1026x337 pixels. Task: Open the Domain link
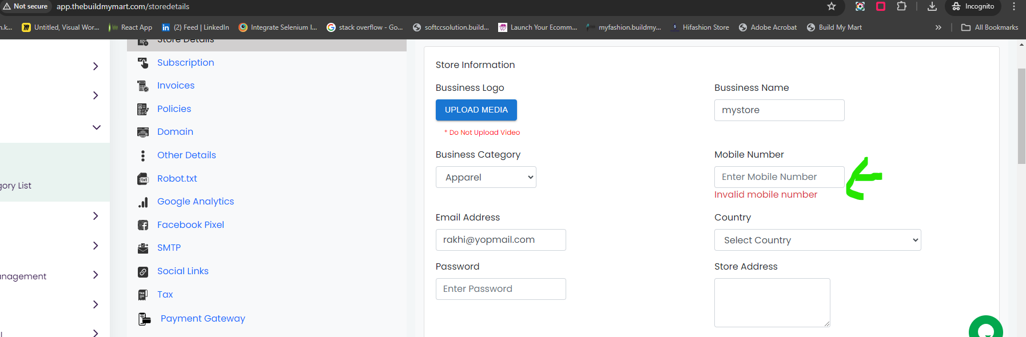(x=175, y=132)
